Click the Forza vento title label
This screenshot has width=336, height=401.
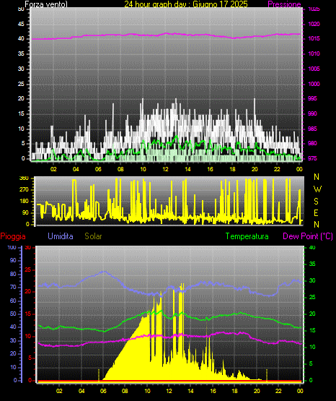click(46, 4)
